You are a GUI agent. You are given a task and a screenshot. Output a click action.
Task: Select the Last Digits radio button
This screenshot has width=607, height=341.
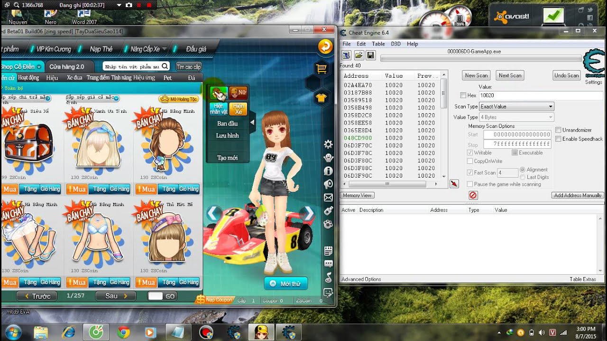point(523,177)
